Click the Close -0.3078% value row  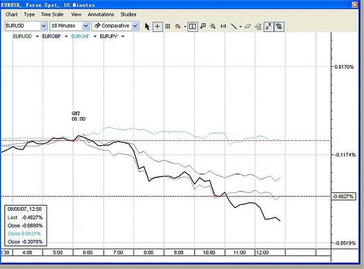(x=25, y=242)
